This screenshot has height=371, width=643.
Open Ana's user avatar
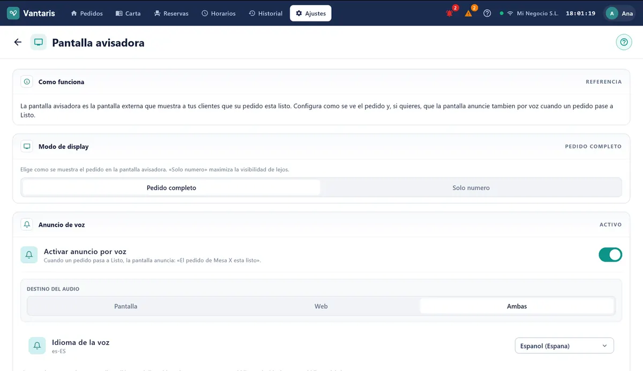[611, 13]
